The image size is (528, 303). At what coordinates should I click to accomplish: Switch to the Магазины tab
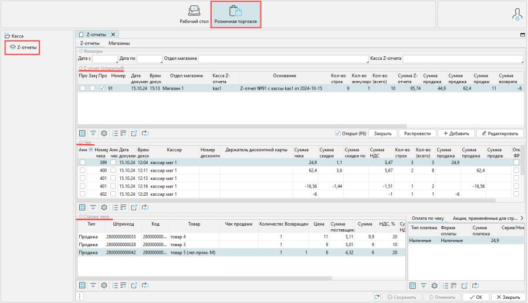click(119, 43)
